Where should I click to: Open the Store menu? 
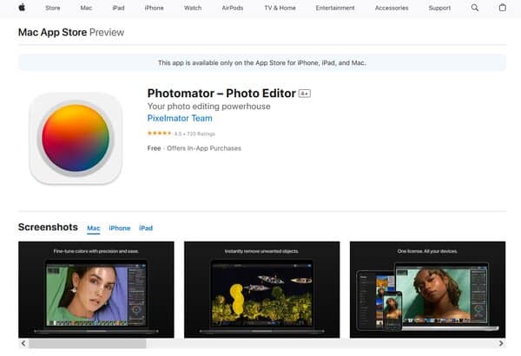pos(53,8)
